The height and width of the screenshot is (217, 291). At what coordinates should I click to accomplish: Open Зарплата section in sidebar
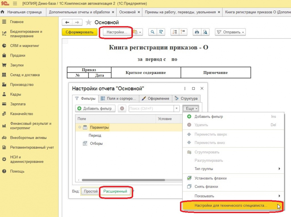(18, 104)
